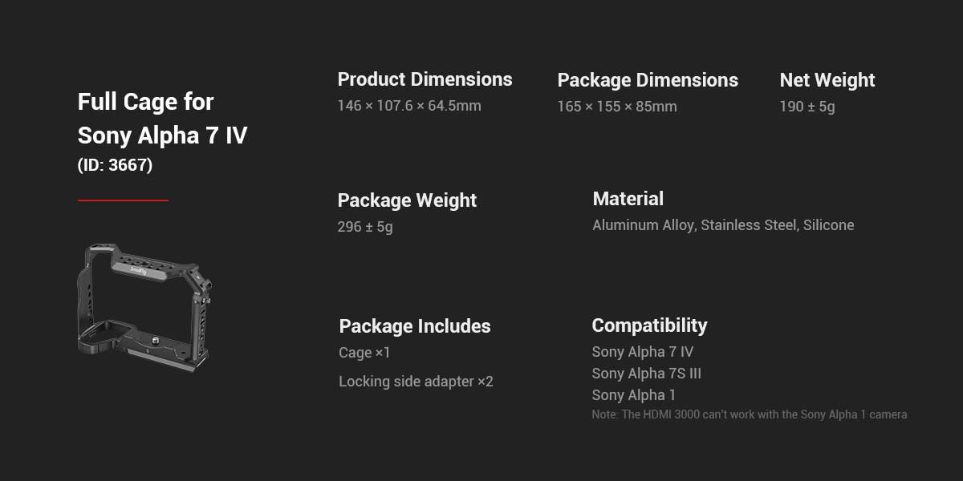Click the Package Dimensions heading
963x481 pixels.
point(648,80)
